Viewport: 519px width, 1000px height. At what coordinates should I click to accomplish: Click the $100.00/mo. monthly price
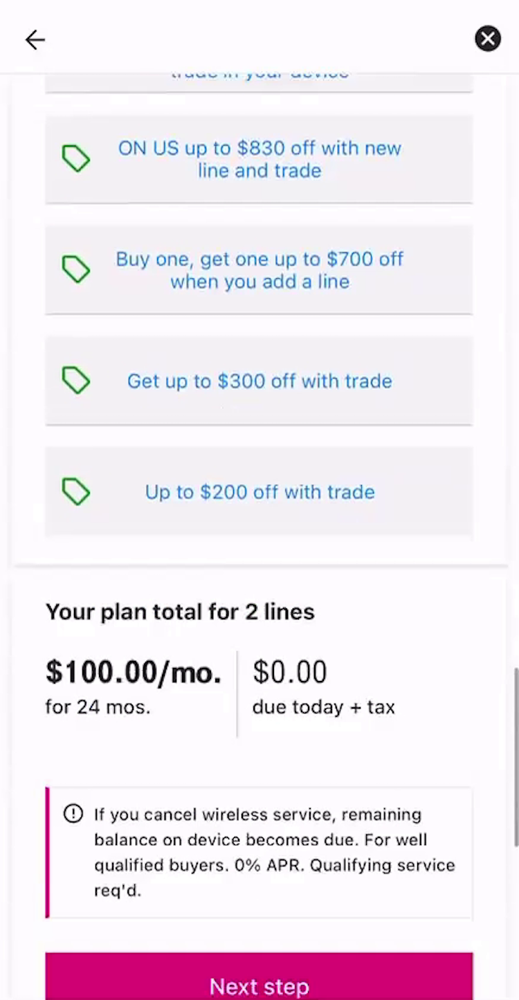pos(134,672)
